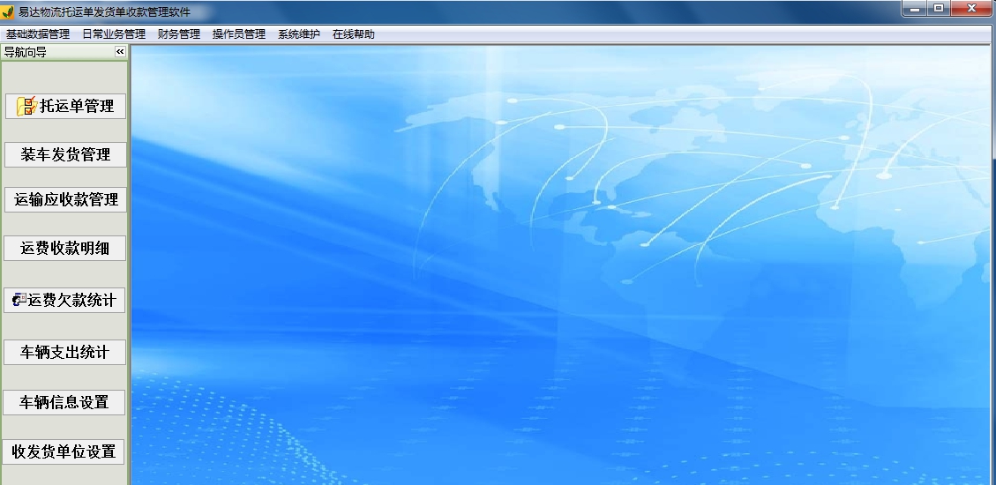This screenshot has width=996, height=485.
Task: Maximize the application window
Action: click(x=939, y=8)
